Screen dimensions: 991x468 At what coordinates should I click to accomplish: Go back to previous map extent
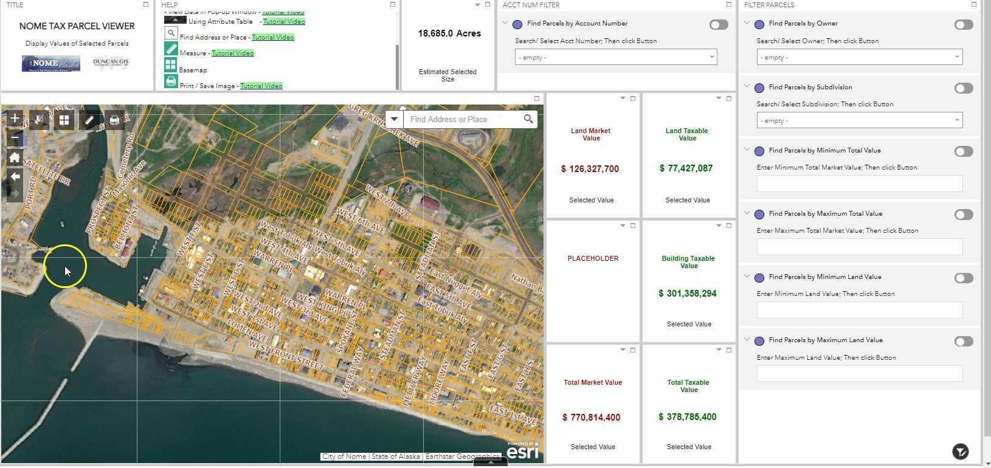point(15,176)
